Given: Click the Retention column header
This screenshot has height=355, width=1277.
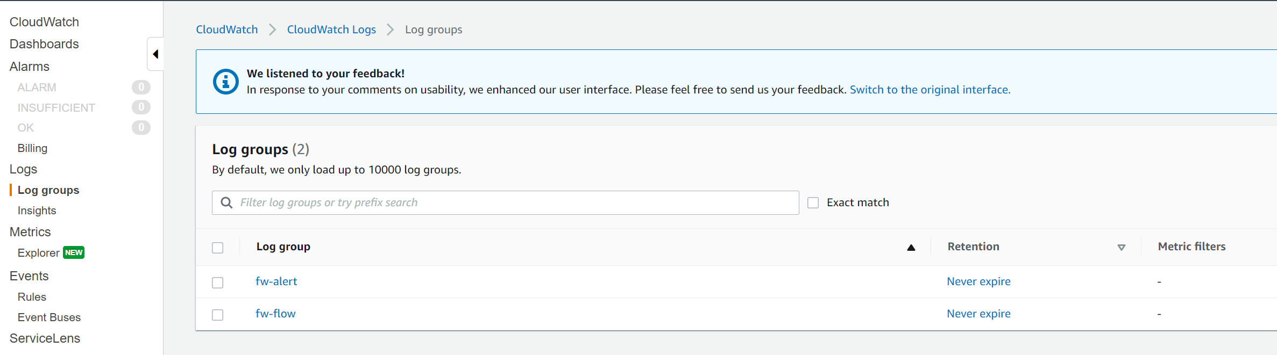Looking at the screenshot, I should coord(973,247).
